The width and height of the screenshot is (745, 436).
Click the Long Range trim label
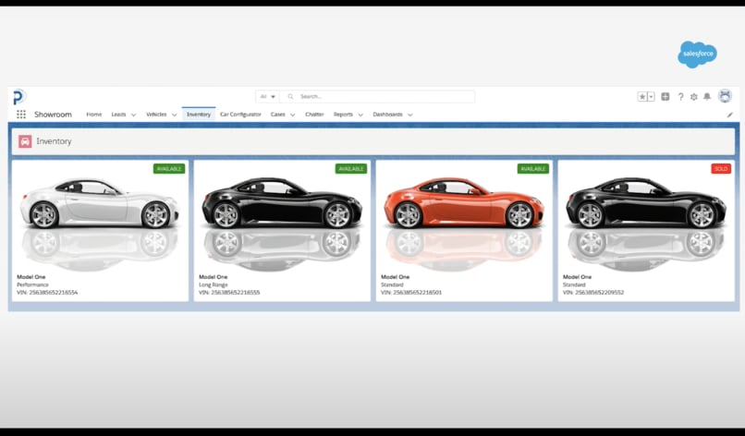[214, 285]
